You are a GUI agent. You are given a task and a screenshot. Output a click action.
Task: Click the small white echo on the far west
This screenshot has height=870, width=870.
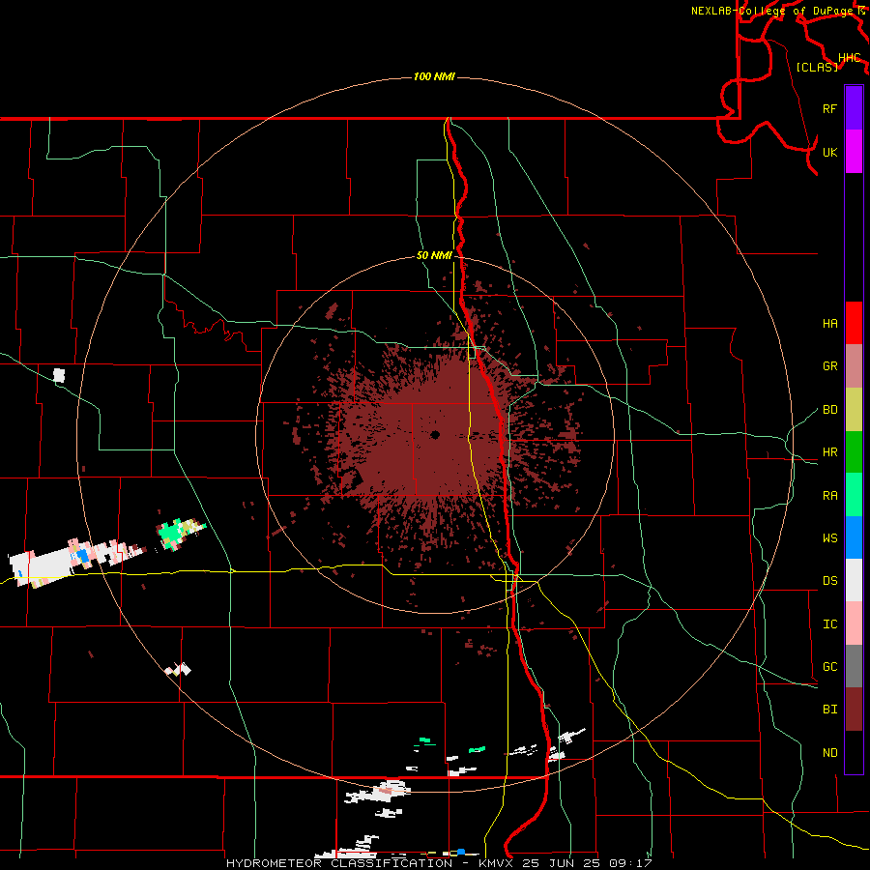pyautogui.click(x=59, y=376)
